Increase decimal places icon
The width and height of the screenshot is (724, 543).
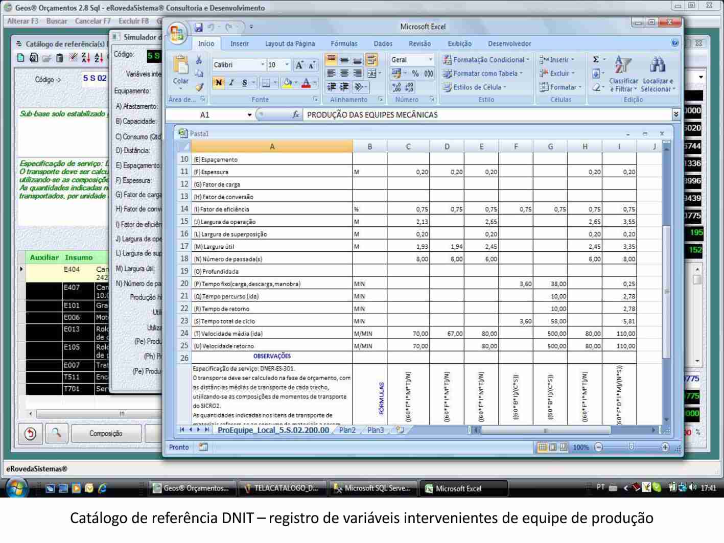pos(396,87)
